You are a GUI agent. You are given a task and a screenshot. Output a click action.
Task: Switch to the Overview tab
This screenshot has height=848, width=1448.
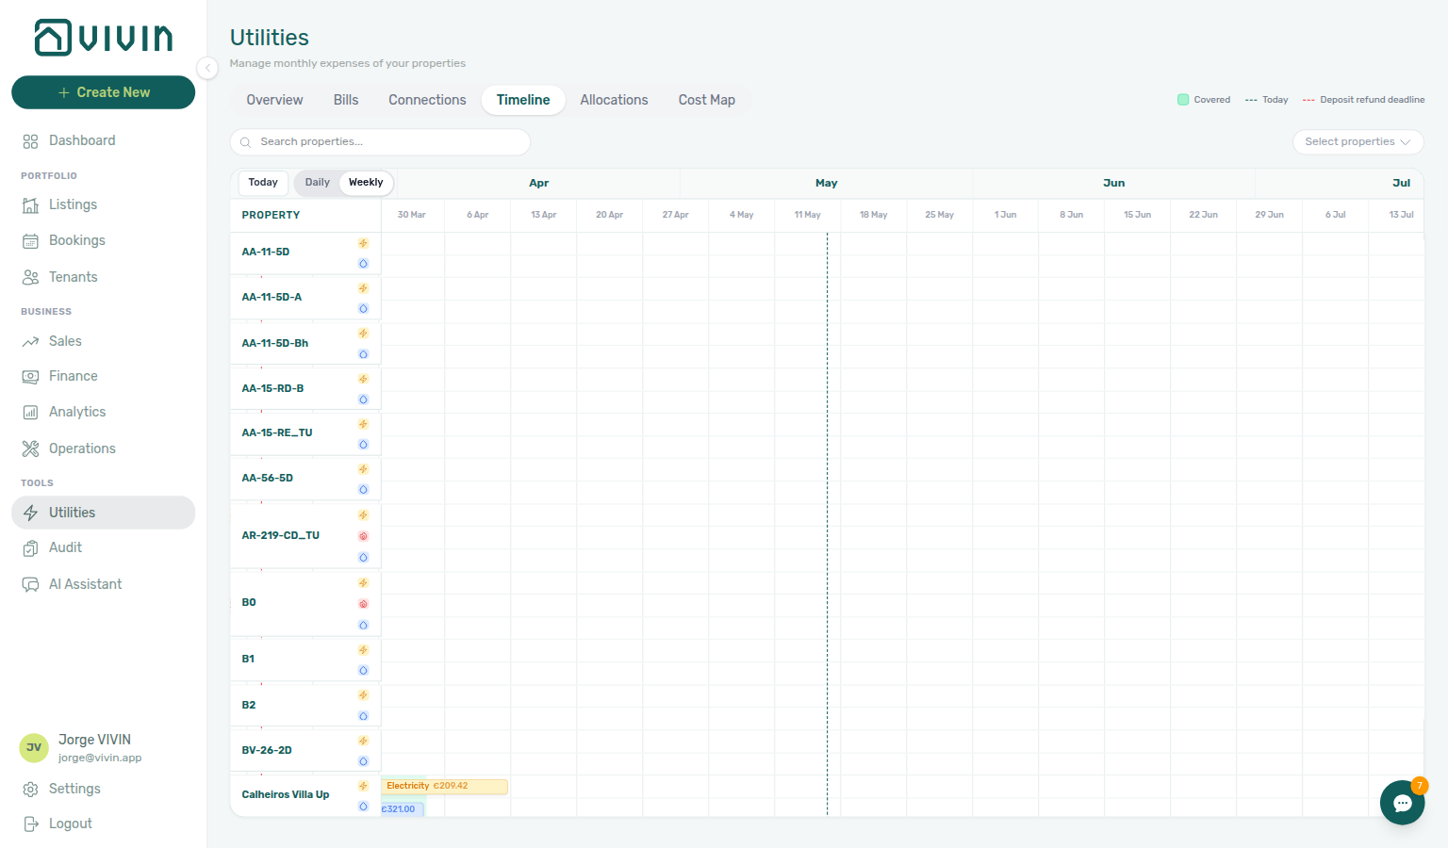[274, 100]
